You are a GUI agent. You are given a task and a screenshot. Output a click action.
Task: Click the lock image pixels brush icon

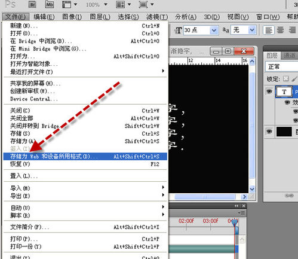(294, 79)
